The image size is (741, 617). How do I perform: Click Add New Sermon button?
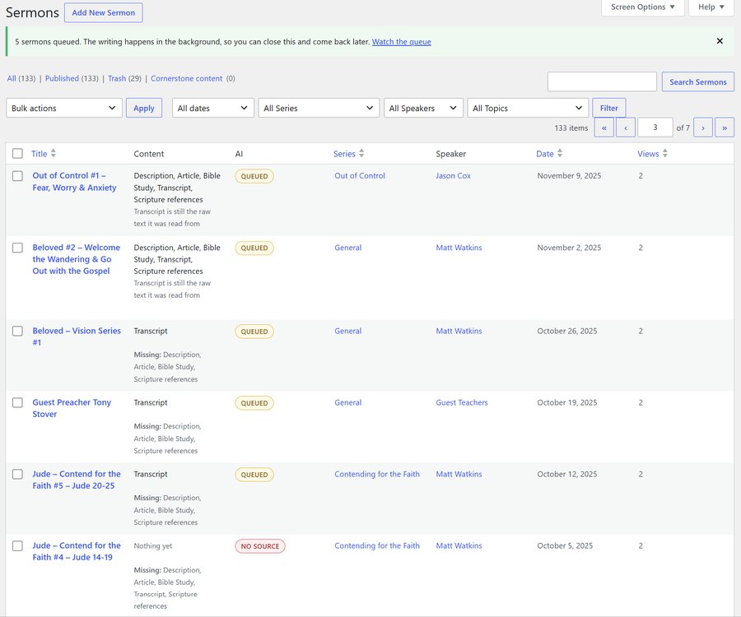tap(104, 12)
